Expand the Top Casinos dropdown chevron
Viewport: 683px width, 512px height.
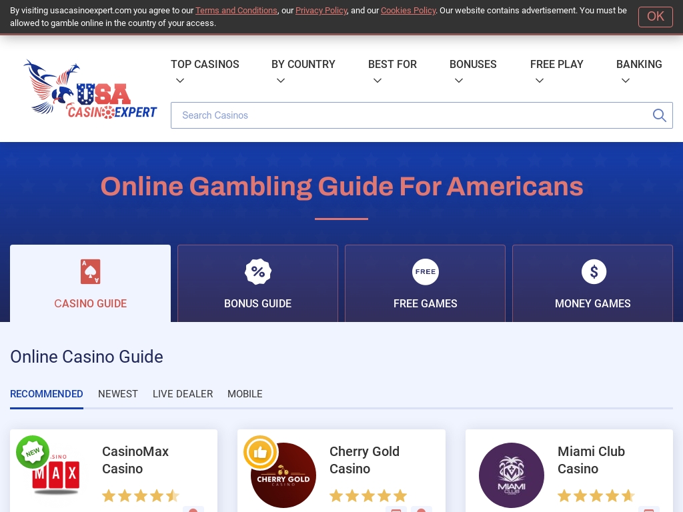click(180, 81)
